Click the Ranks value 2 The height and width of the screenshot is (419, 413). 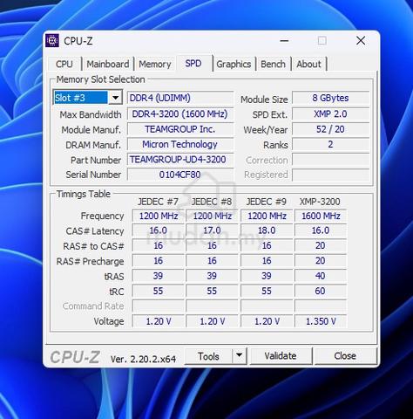click(331, 144)
